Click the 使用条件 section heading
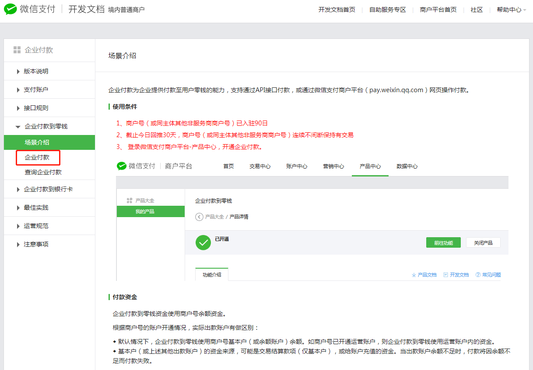The height and width of the screenshot is (370, 533). [x=125, y=107]
